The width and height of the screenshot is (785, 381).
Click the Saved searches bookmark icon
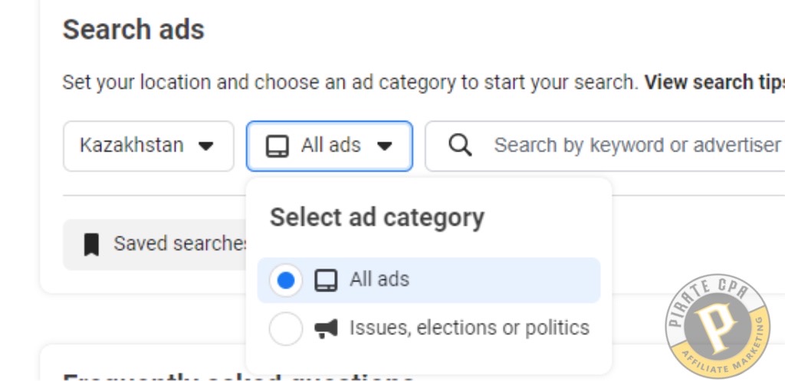tap(91, 245)
